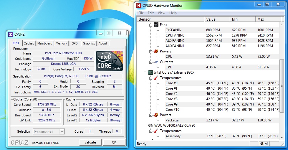
Task: Click the flame icon beside Powers above Package
Action: tap(156, 115)
